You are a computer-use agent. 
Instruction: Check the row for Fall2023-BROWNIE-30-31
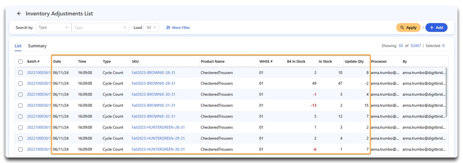click(20, 94)
